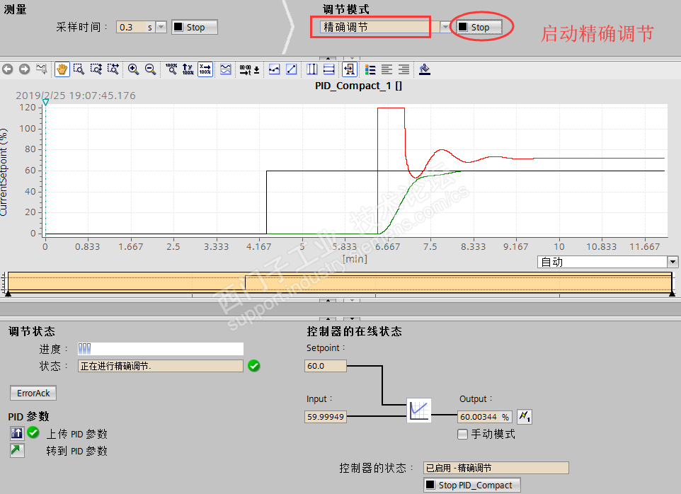Click the ErrorAck button
The image size is (681, 494).
(x=33, y=394)
